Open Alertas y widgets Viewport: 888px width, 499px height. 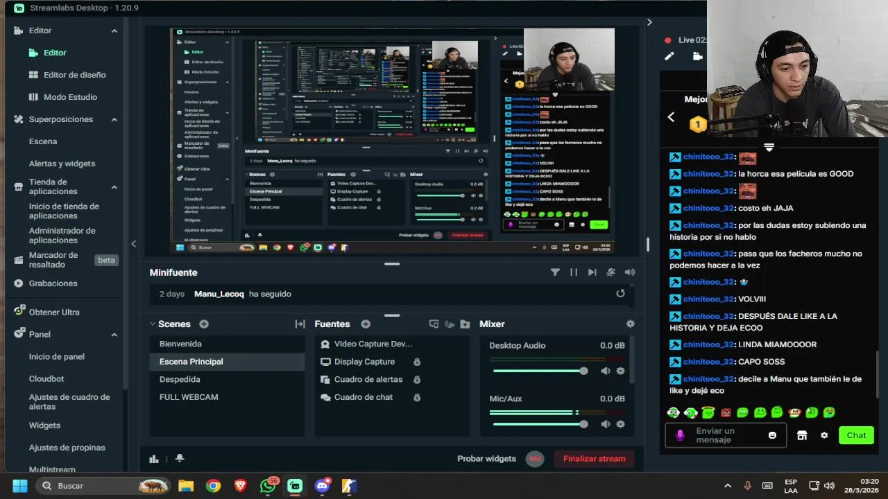point(62,164)
